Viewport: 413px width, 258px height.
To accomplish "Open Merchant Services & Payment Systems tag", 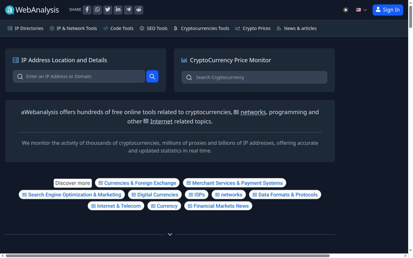I will 235,183.
